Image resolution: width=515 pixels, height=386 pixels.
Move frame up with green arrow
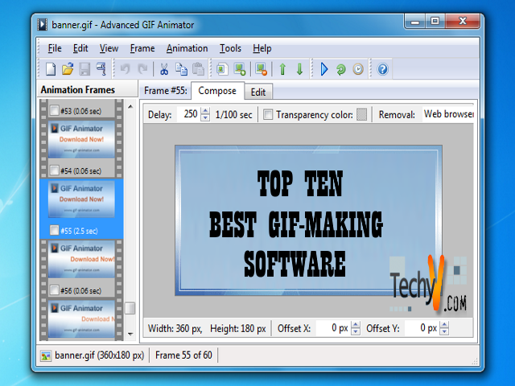[x=282, y=69]
